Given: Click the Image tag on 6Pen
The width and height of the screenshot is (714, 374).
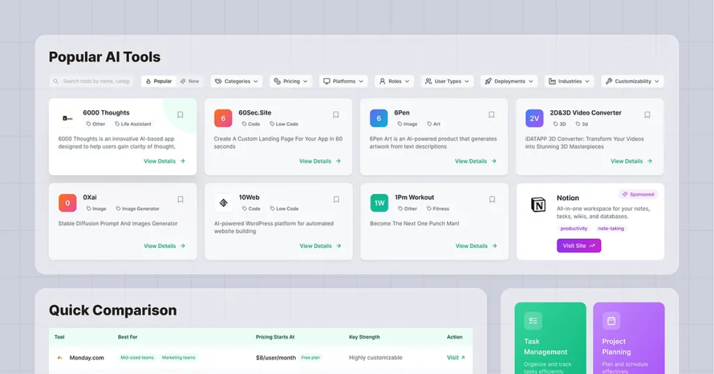Looking at the screenshot, I should pyautogui.click(x=408, y=124).
